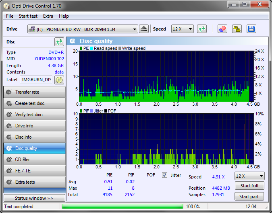
Task: Click Position value 4482 MB
Action: (221, 188)
